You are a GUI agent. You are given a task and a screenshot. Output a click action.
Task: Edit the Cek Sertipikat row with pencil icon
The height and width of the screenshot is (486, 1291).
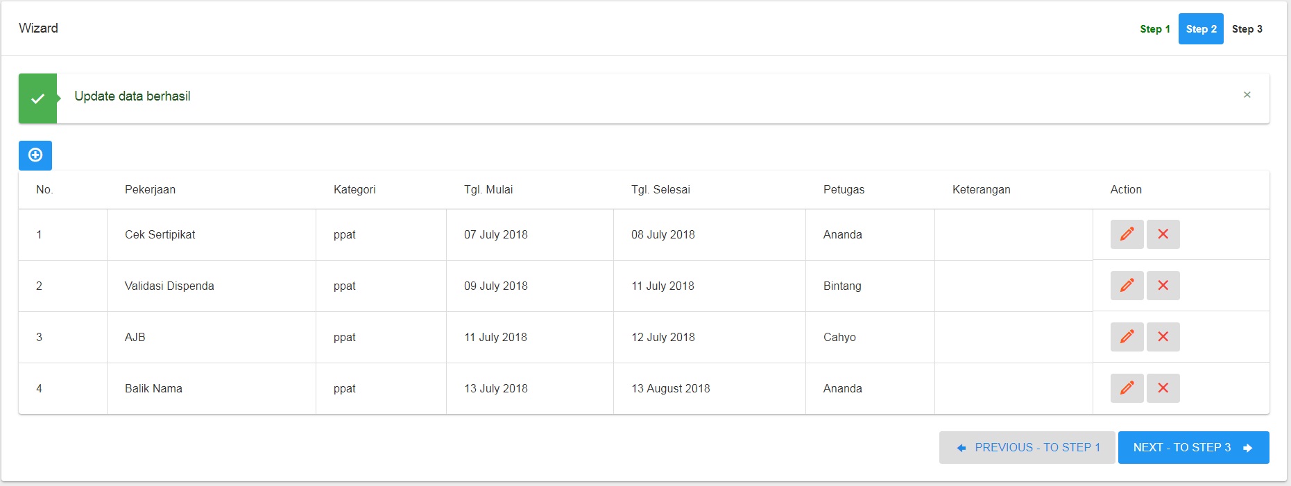tap(1127, 234)
